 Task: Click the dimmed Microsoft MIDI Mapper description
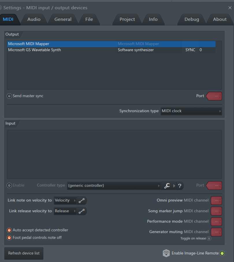pos(138,44)
